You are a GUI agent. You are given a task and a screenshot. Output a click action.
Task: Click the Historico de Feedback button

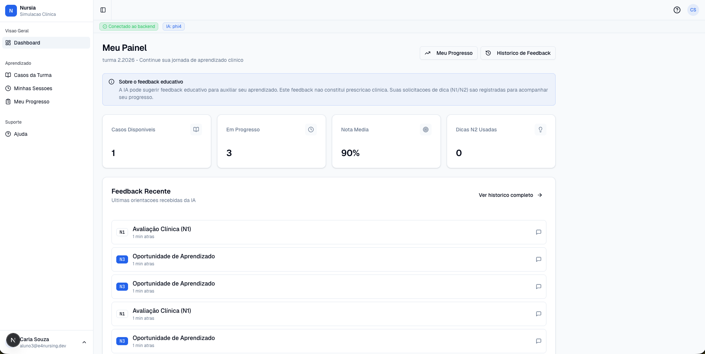[x=518, y=53]
